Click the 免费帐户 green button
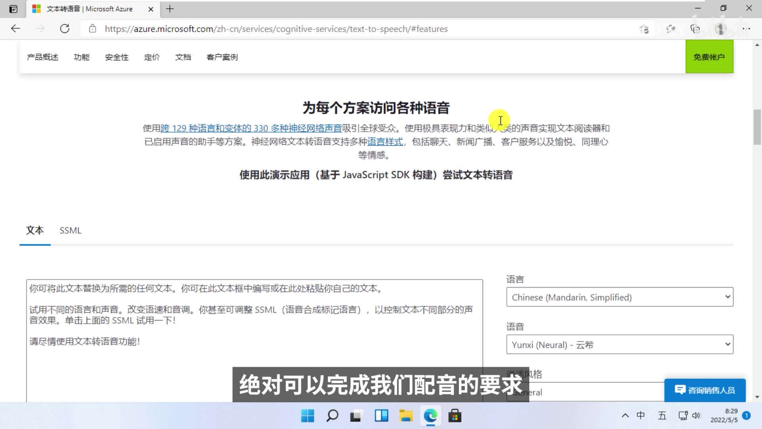Screen dimensions: 762x429 (x=709, y=57)
